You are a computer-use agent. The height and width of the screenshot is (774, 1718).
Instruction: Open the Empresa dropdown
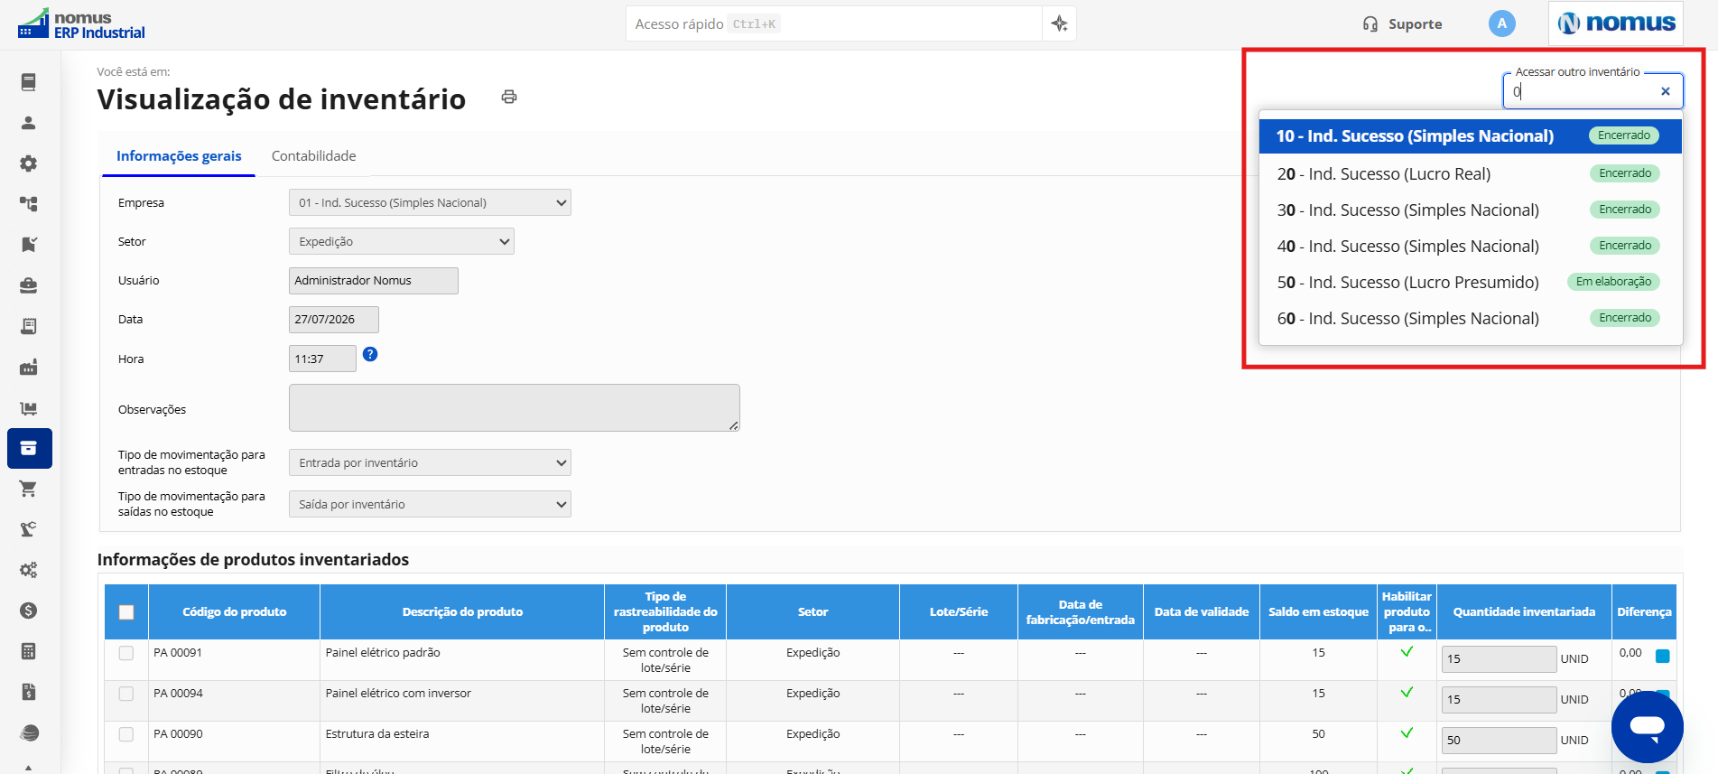pos(430,202)
